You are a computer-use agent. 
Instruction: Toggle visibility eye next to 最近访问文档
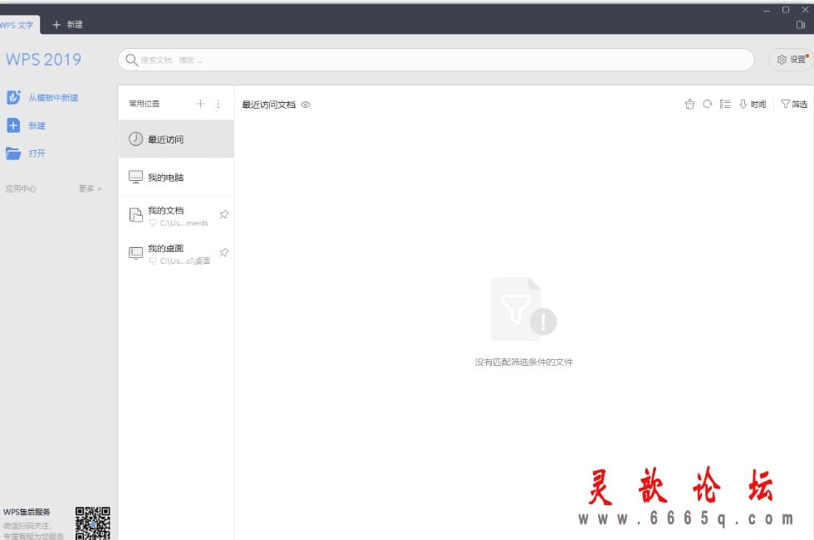[x=306, y=105]
